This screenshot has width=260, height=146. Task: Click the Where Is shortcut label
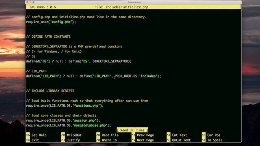109,140
